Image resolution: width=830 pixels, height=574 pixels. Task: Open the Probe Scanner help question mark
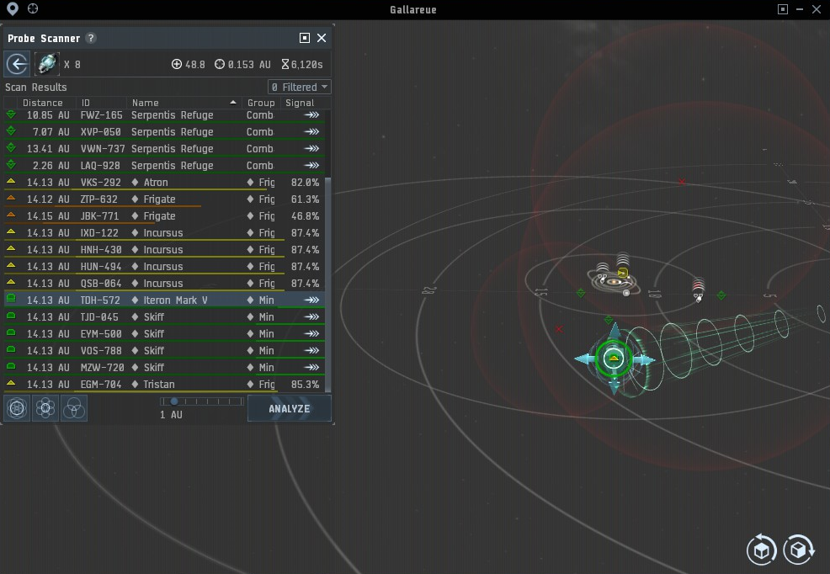tap(91, 38)
